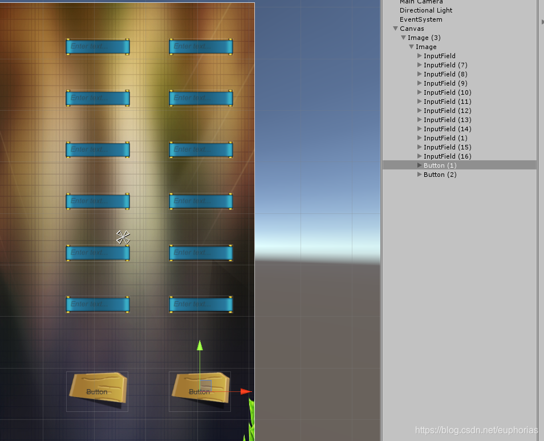Expand the InputField (14) arrow
The image size is (544, 441).
click(420, 129)
